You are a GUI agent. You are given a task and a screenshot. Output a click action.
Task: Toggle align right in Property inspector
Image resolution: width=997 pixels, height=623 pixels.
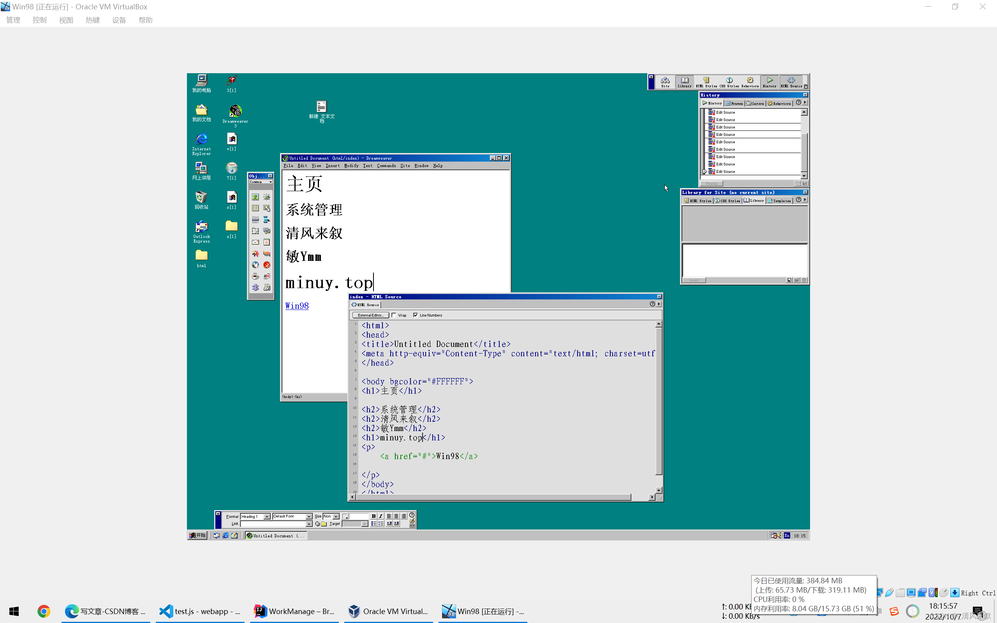pyautogui.click(x=404, y=516)
